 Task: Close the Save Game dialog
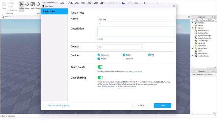pyautogui.click(x=174, y=6)
